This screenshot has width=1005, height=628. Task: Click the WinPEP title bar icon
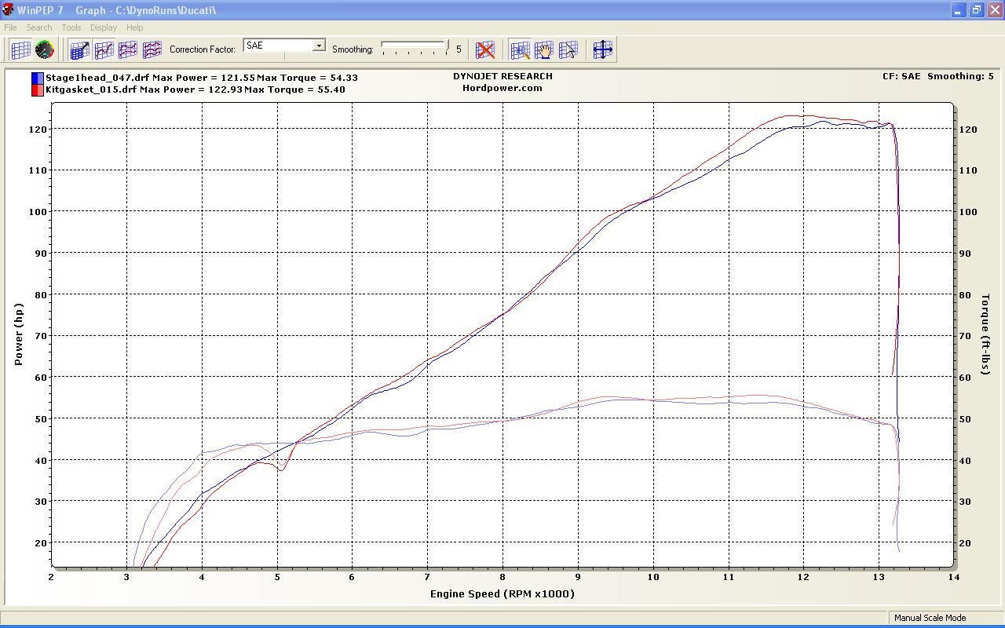point(9,10)
